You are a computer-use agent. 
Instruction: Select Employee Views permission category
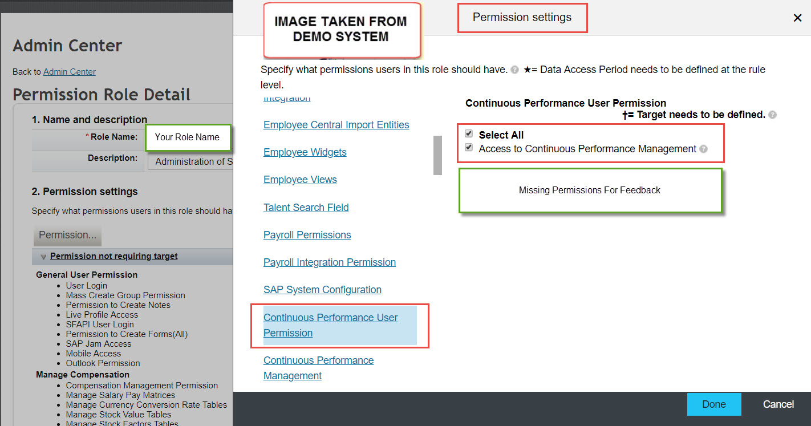pyautogui.click(x=300, y=180)
